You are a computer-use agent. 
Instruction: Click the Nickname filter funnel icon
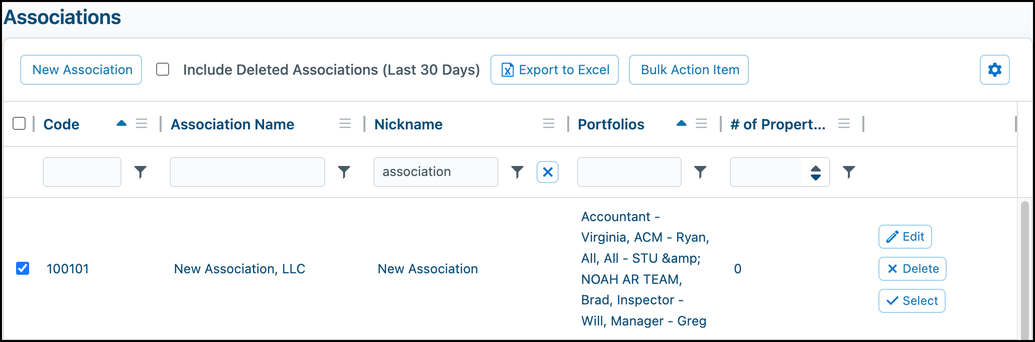coord(517,172)
